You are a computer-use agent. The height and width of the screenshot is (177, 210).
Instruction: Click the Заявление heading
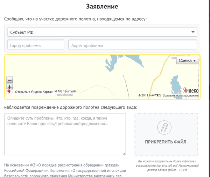coord(102,7)
